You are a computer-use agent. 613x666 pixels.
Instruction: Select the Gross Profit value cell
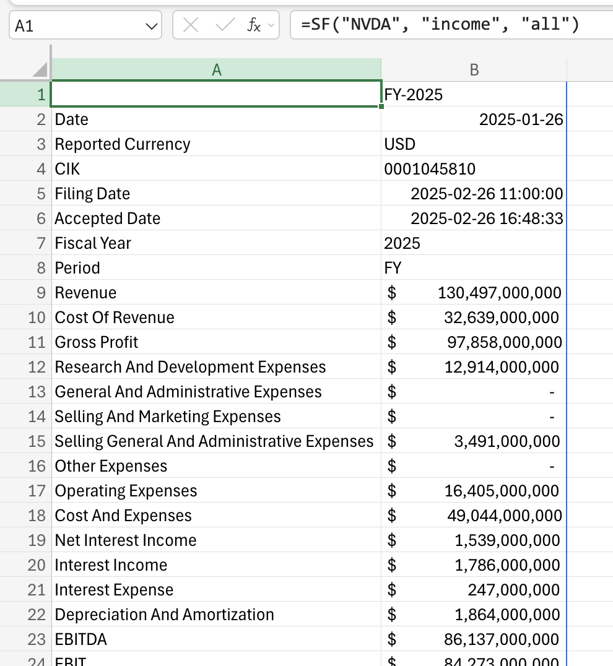474,342
